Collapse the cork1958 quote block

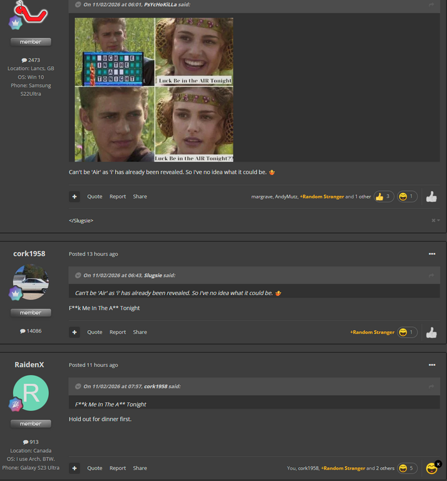78,386
